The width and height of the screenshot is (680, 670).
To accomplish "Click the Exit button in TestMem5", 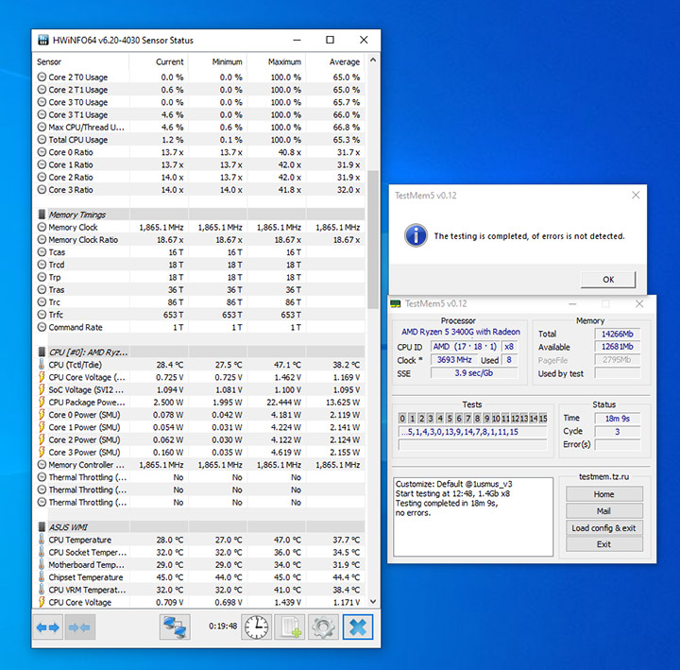I will 603,544.
